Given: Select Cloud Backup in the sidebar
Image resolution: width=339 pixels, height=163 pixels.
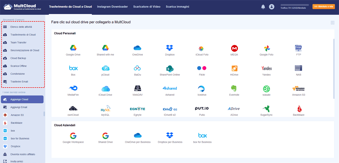Looking at the screenshot, I should [18, 58].
